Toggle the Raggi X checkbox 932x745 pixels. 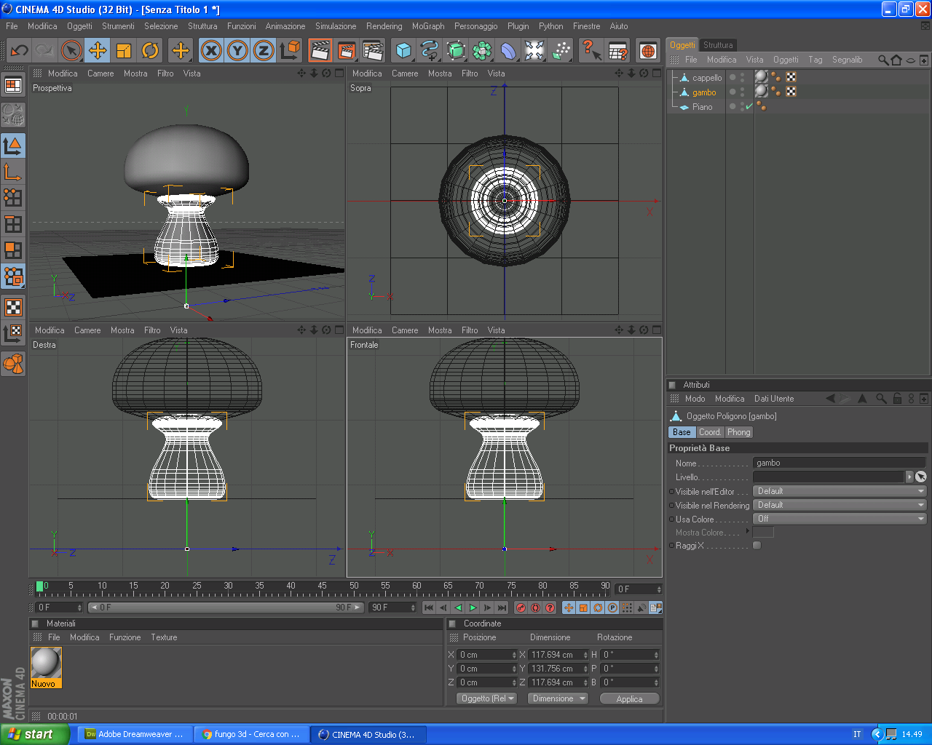click(757, 545)
